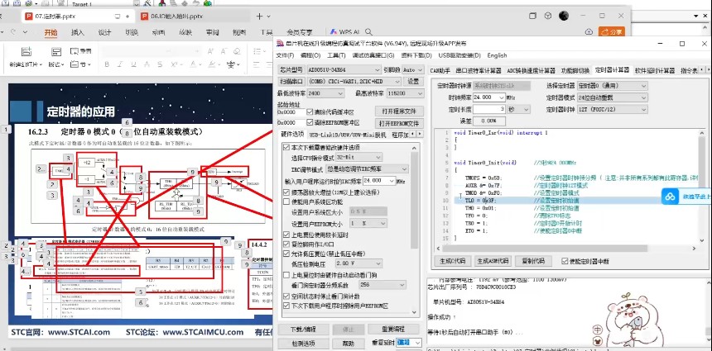The width and height of the screenshot is (712, 351).
Task: Add a new WPS document tab with plus
Action: [x=259, y=17]
